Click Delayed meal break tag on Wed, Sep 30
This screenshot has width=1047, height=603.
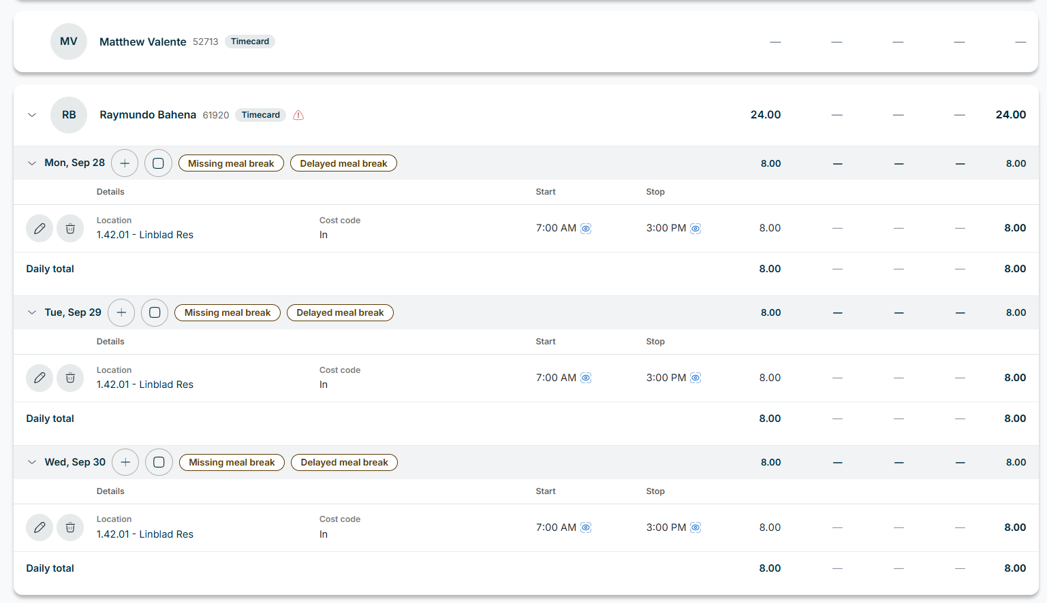[344, 462]
